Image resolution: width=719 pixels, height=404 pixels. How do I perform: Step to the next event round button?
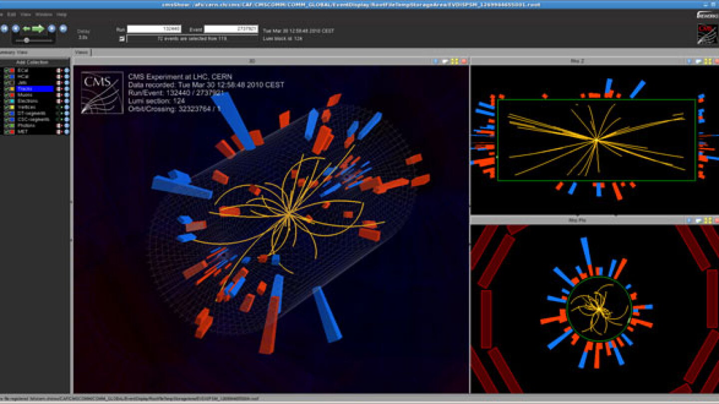click(x=51, y=28)
